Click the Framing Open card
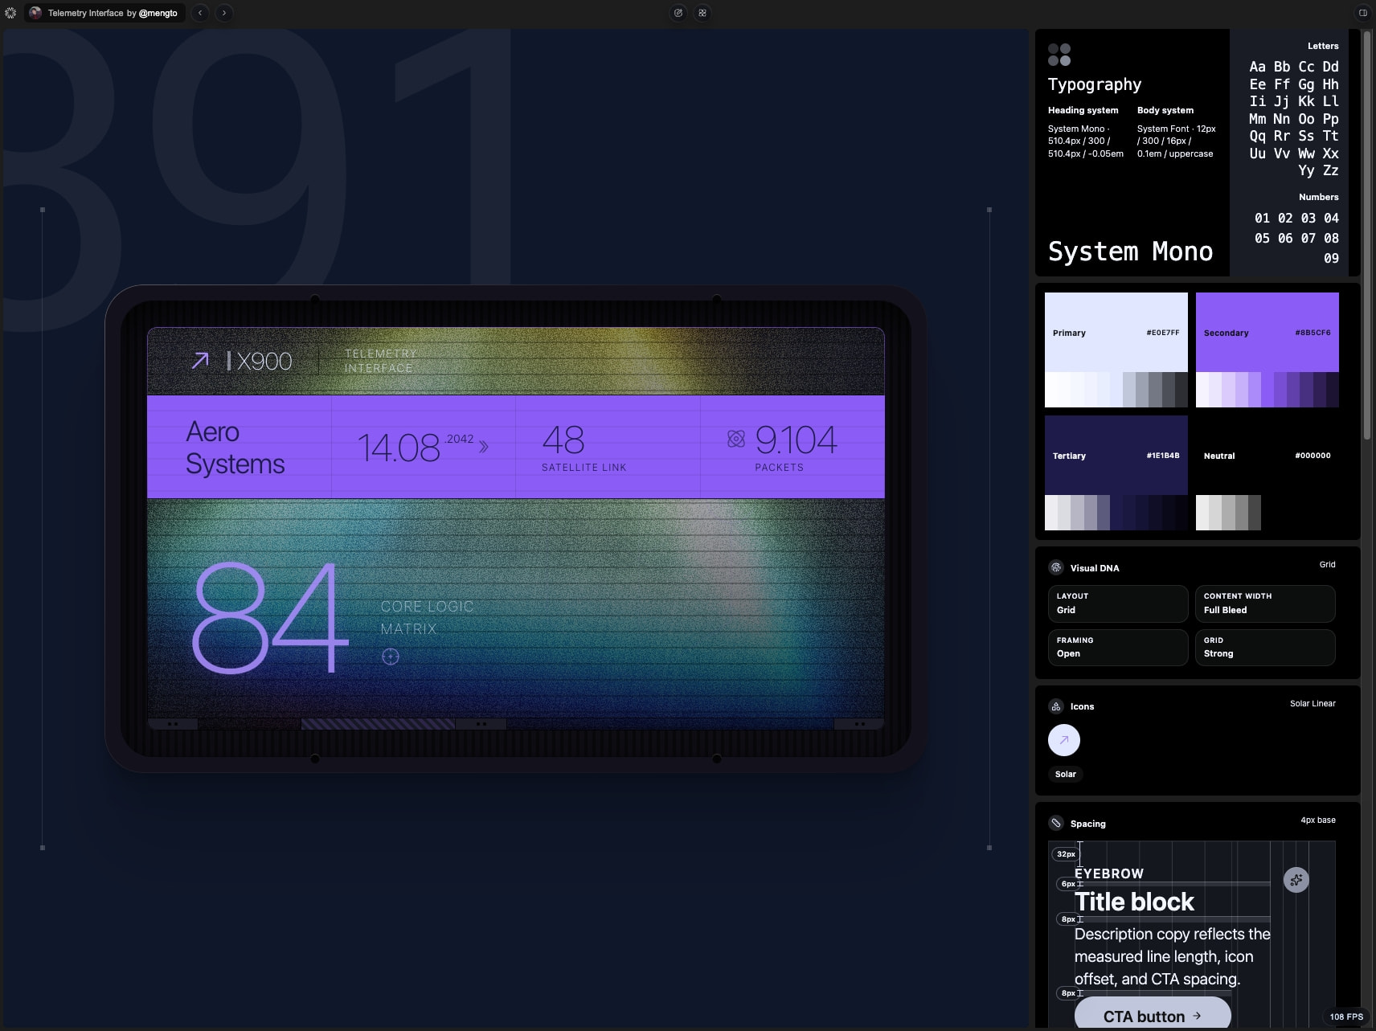This screenshot has width=1376, height=1031. pos(1118,647)
